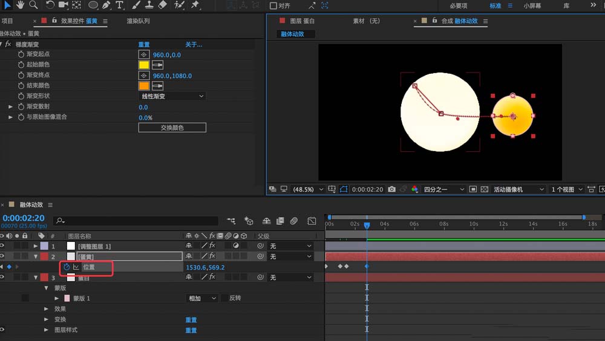Click the position stopwatch on 位置 property
The width and height of the screenshot is (605, 341).
[67, 267]
